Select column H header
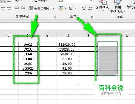 coord(68,35)
